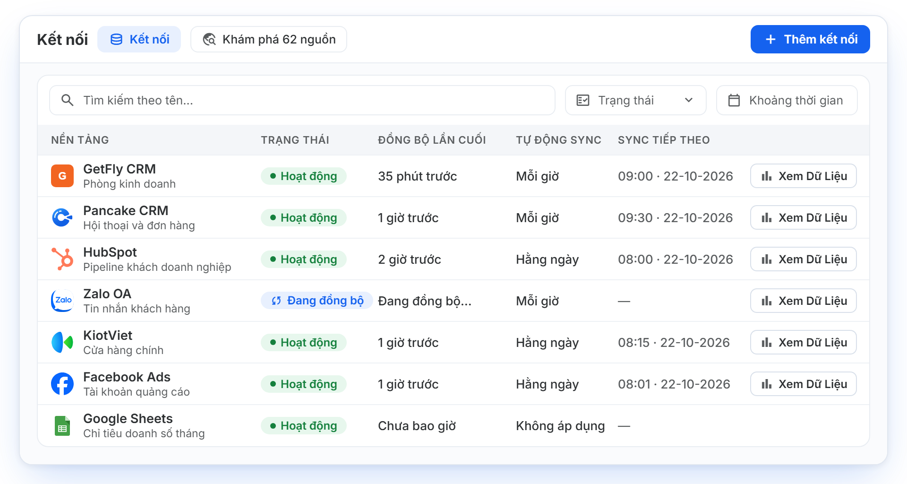Open Xem Dữ Liệu for HubSpot
This screenshot has width=907, height=484.
(804, 259)
